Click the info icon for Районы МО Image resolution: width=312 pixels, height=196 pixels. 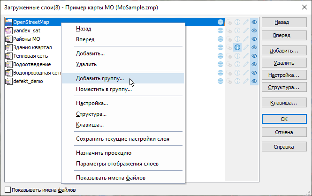click(x=237, y=39)
